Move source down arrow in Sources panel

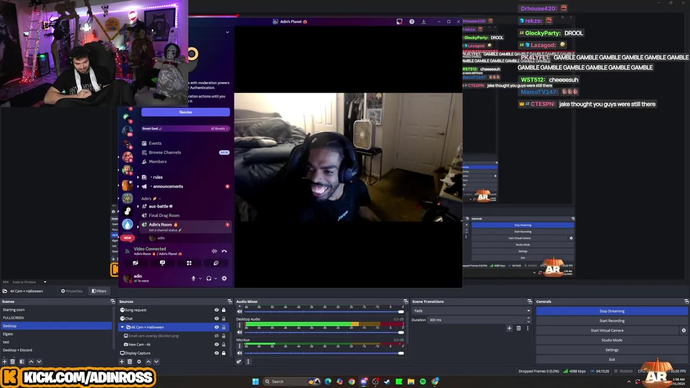tap(156, 362)
